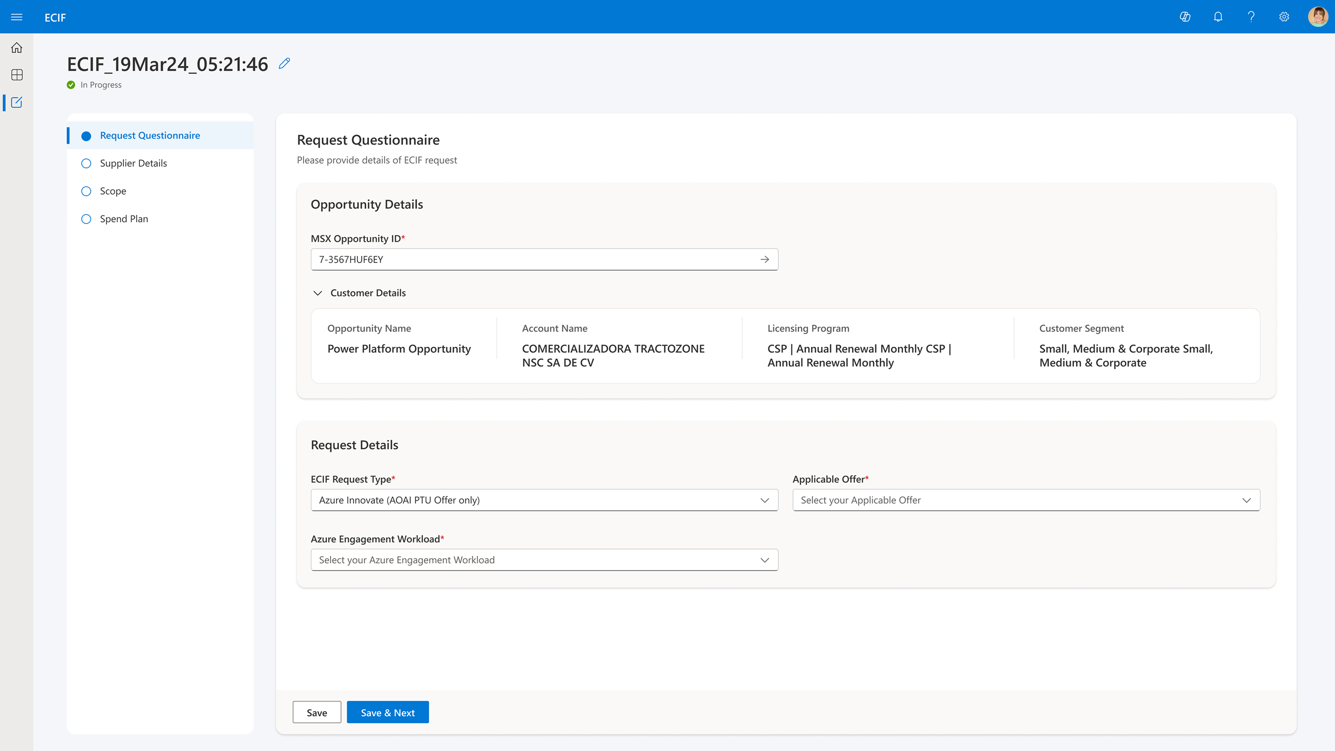Open notifications bell
The width and height of the screenshot is (1335, 751).
pos(1218,17)
